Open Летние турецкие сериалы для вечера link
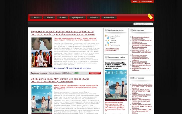182x114 pixels. [142, 41]
